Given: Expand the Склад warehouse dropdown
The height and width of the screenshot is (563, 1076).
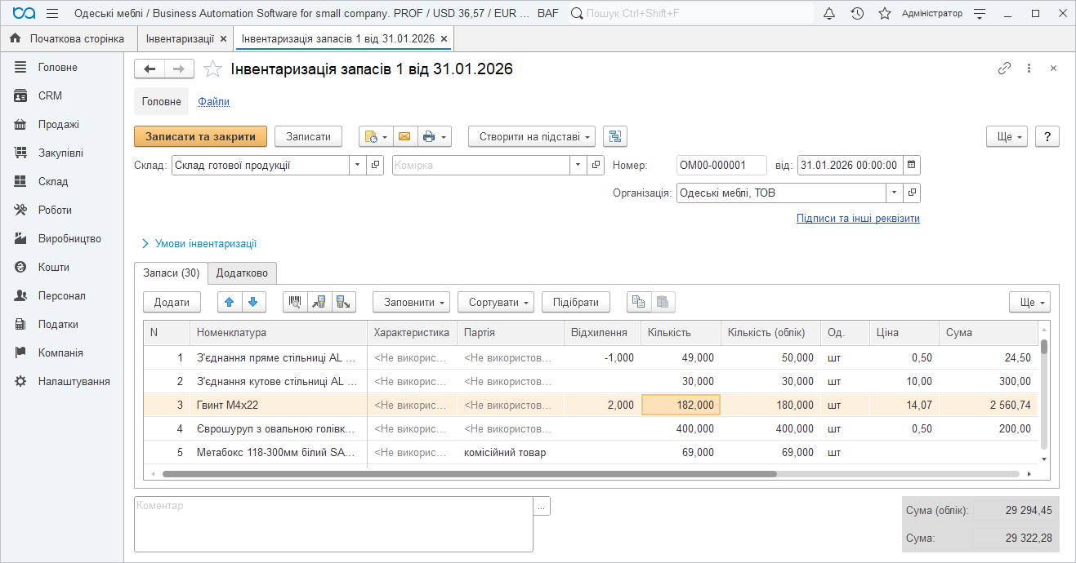Looking at the screenshot, I should click(358, 166).
